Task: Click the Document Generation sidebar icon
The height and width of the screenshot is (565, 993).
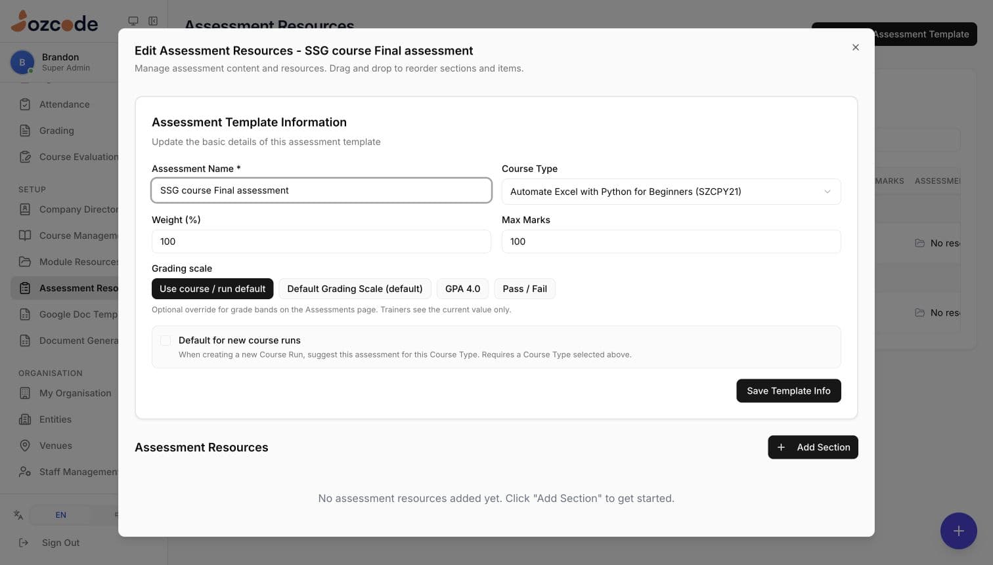Action: [25, 341]
